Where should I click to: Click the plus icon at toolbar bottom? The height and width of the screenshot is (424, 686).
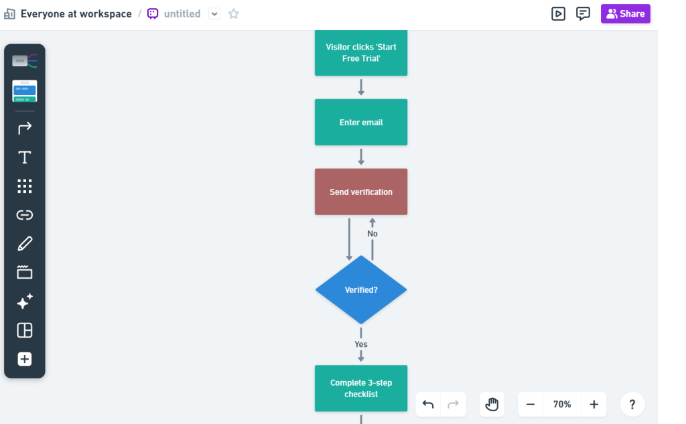pyautogui.click(x=25, y=359)
